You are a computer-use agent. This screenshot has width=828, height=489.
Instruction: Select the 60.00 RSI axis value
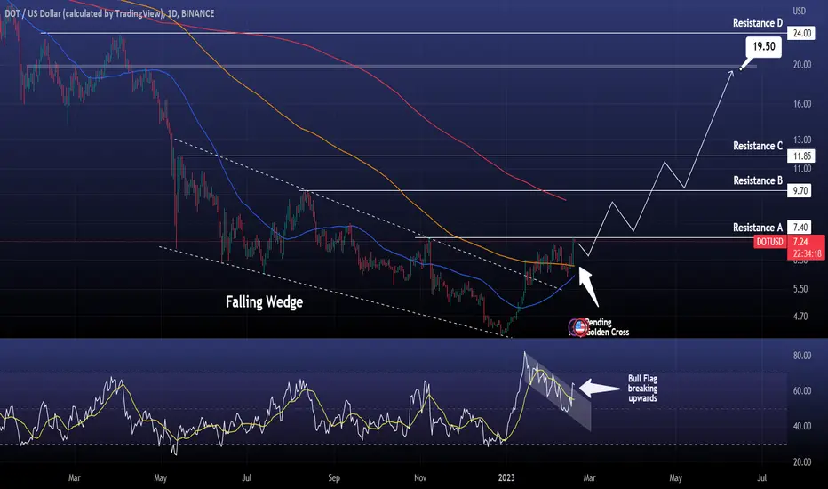pyautogui.click(x=801, y=391)
